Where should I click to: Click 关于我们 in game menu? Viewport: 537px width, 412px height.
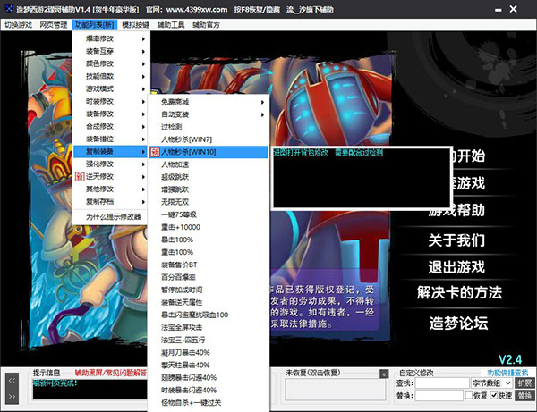click(x=456, y=240)
